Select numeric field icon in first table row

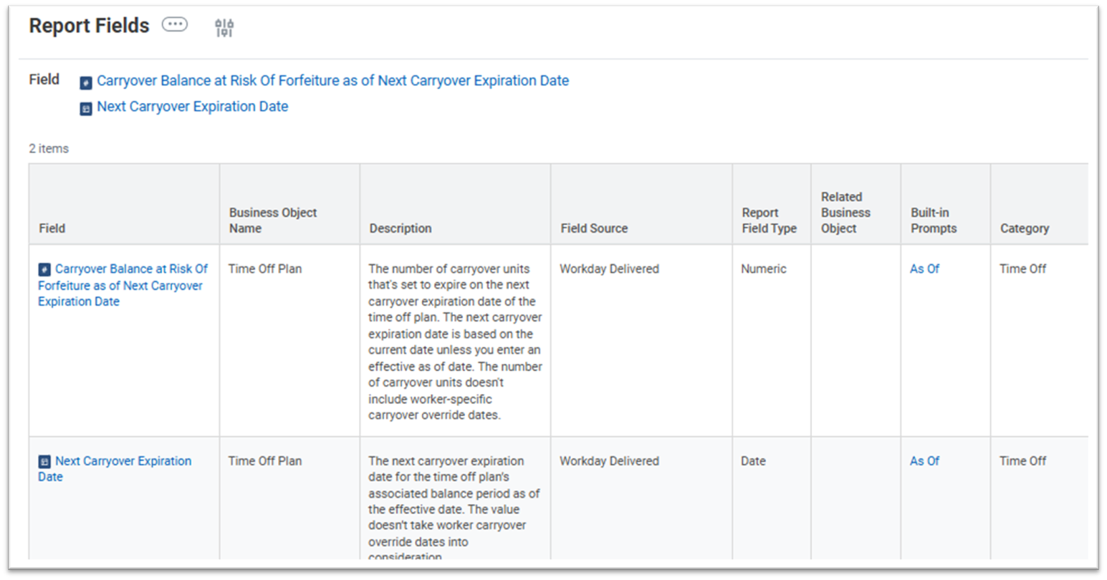point(44,270)
